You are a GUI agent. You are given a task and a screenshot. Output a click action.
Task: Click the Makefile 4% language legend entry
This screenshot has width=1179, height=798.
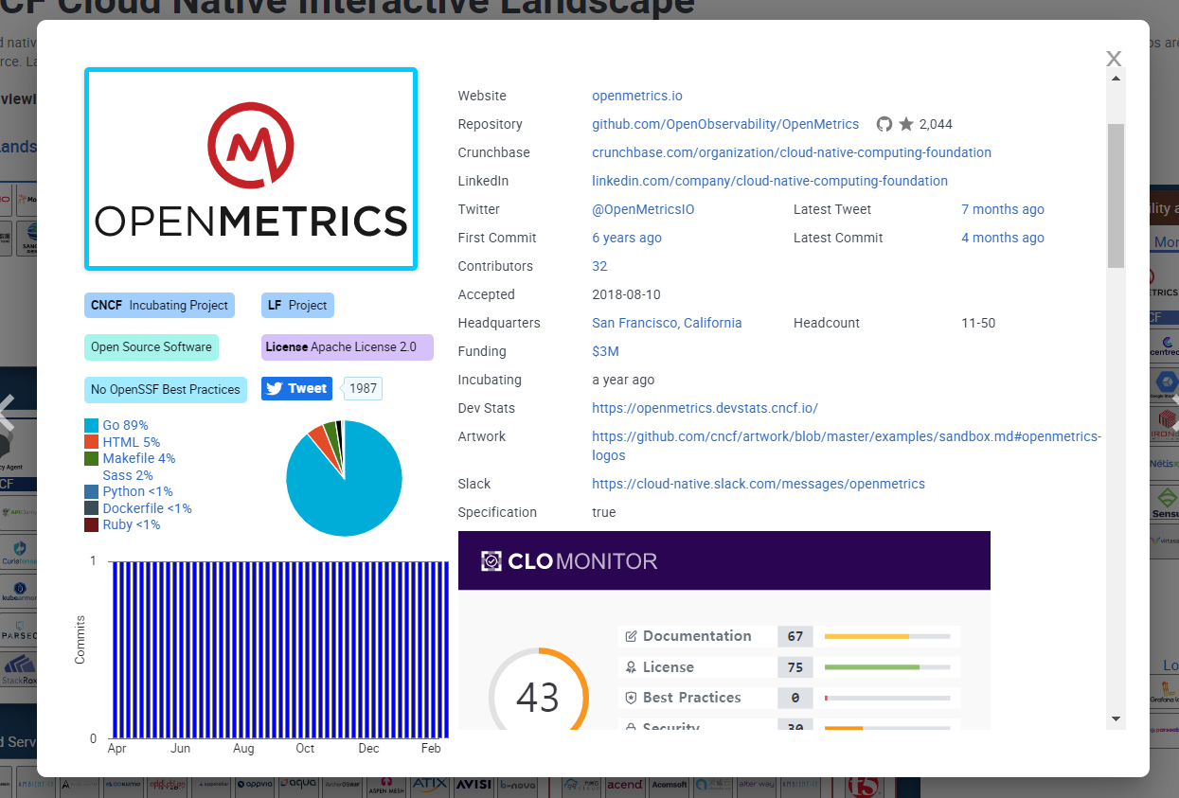[130, 458]
